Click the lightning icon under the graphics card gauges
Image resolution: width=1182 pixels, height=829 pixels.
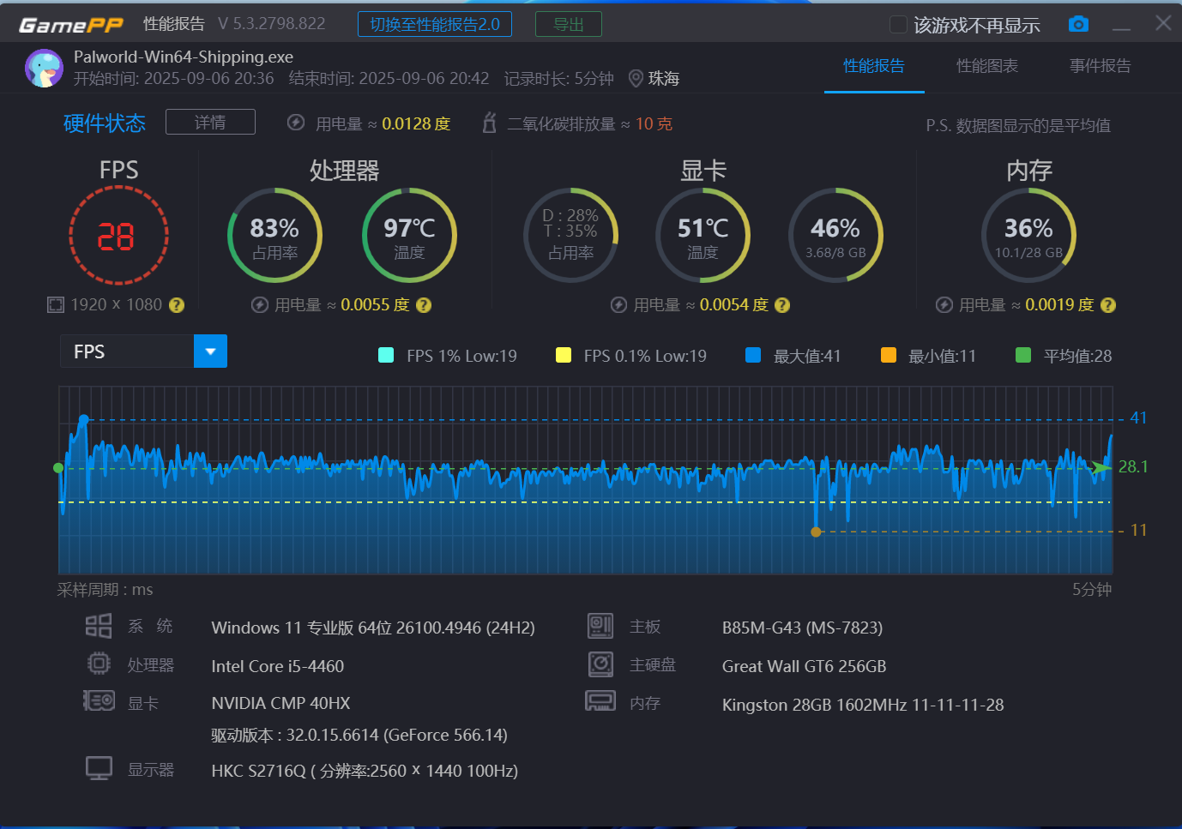pyautogui.click(x=618, y=304)
